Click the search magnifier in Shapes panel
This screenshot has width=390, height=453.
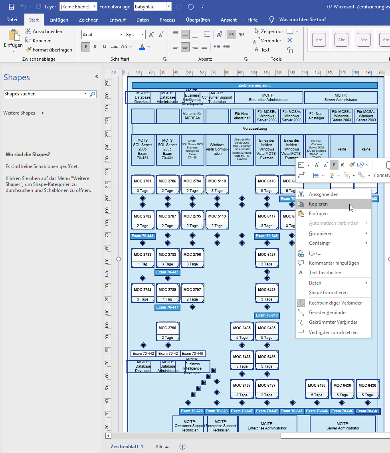point(93,94)
